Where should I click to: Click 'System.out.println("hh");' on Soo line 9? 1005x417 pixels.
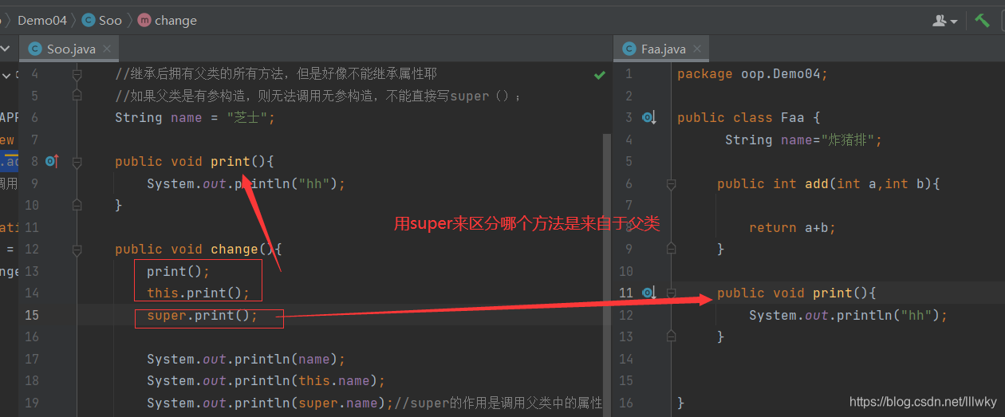point(246,183)
